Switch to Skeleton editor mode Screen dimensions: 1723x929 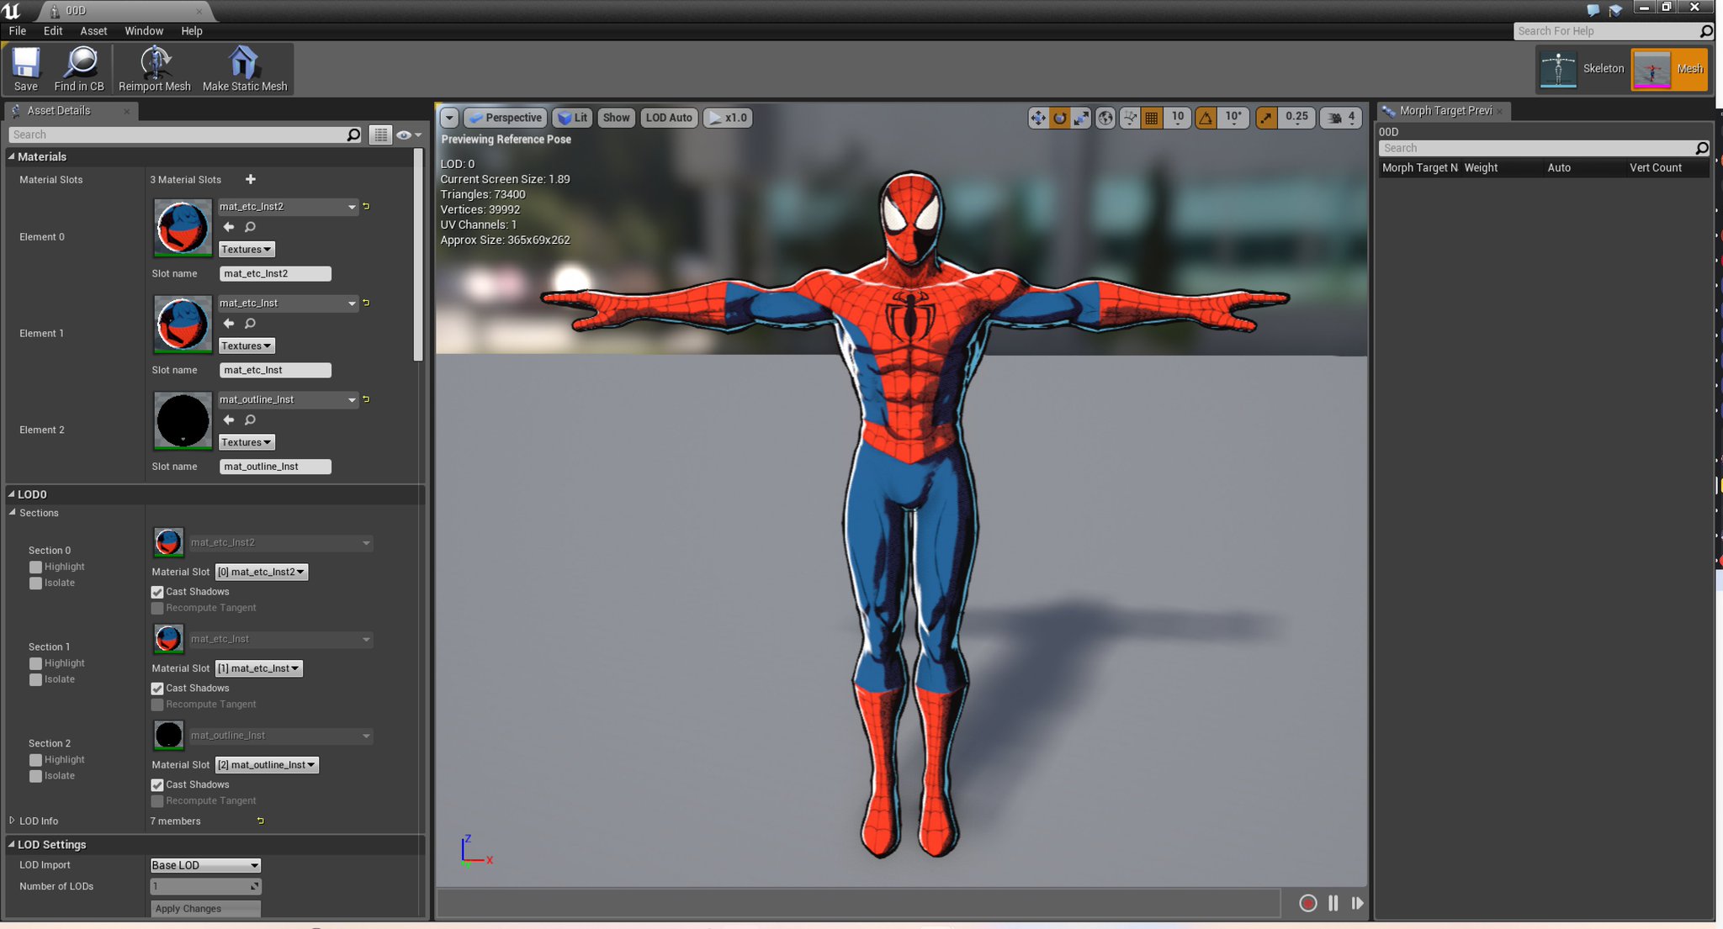(x=1582, y=69)
